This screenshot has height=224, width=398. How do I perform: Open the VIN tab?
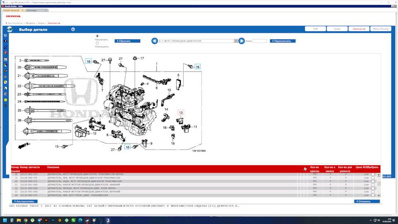tap(315, 29)
